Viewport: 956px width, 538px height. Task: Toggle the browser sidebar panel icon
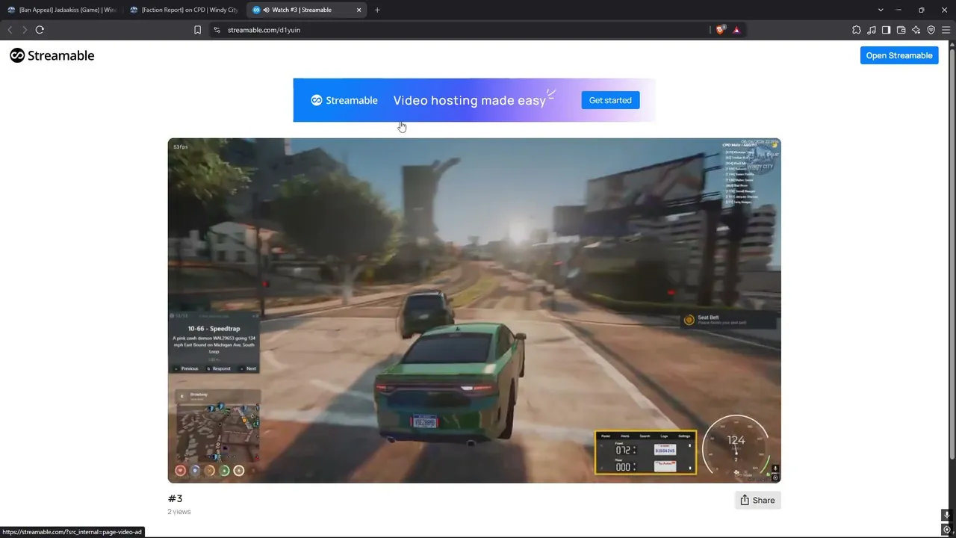(886, 30)
